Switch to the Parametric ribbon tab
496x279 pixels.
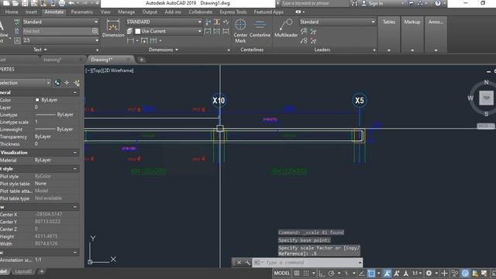click(x=82, y=12)
